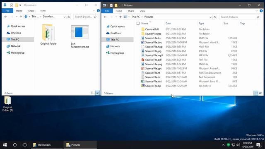This screenshot has width=265, height=149.
Task: Select Source File.zip row
Action: click(189, 86)
